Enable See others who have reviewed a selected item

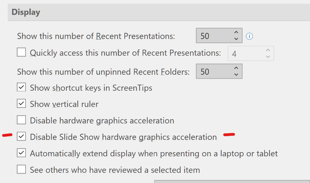(x=21, y=169)
